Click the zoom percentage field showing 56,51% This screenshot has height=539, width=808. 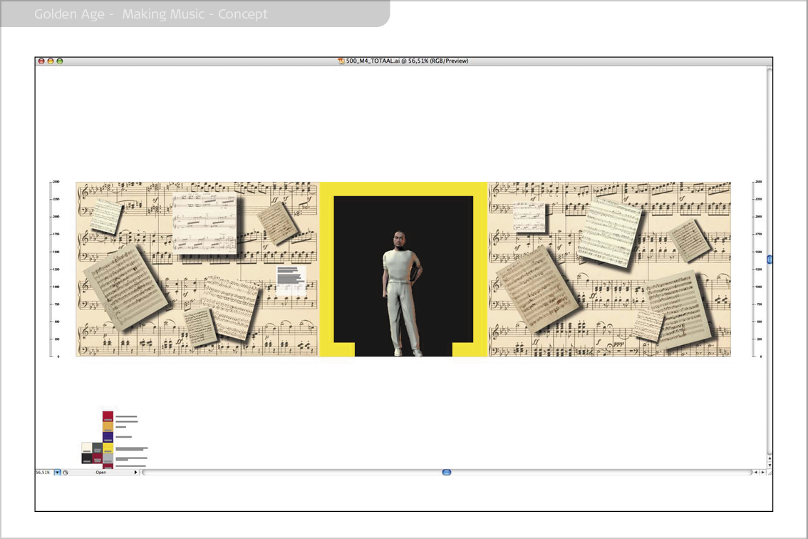click(x=43, y=473)
